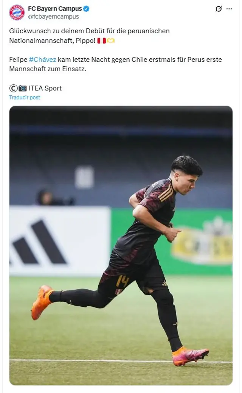This screenshot has width=242, height=393.
Task: Click the blue verified badge
Action: point(86,9)
